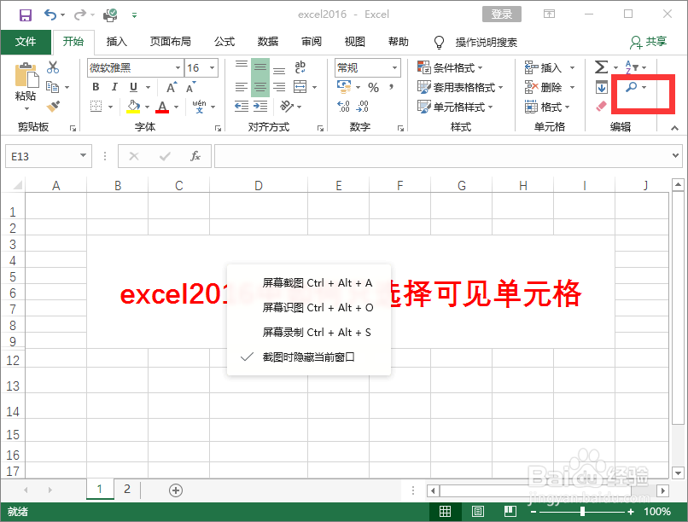The width and height of the screenshot is (688, 522).
Task: Click the Sort & Filter A-Z icon
Action: click(632, 67)
